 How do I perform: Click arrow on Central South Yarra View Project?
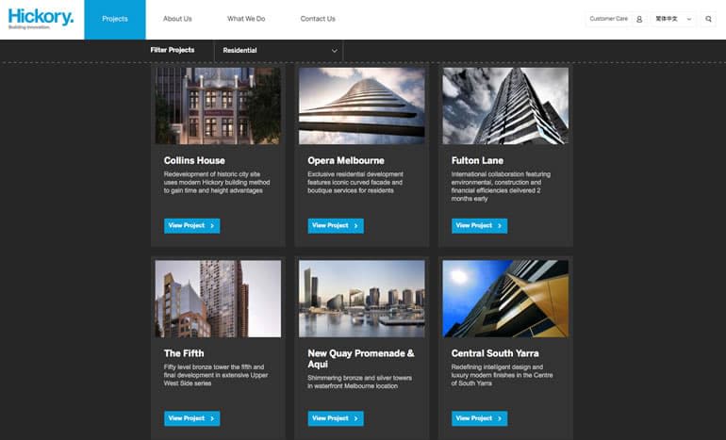click(500, 418)
